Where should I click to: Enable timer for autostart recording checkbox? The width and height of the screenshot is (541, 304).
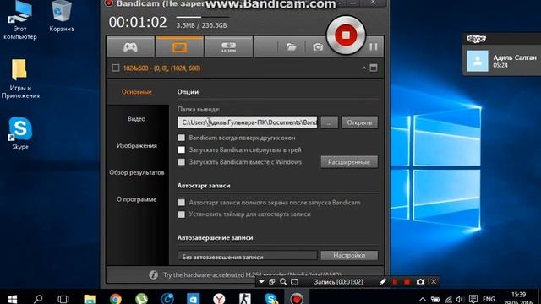coord(182,214)
